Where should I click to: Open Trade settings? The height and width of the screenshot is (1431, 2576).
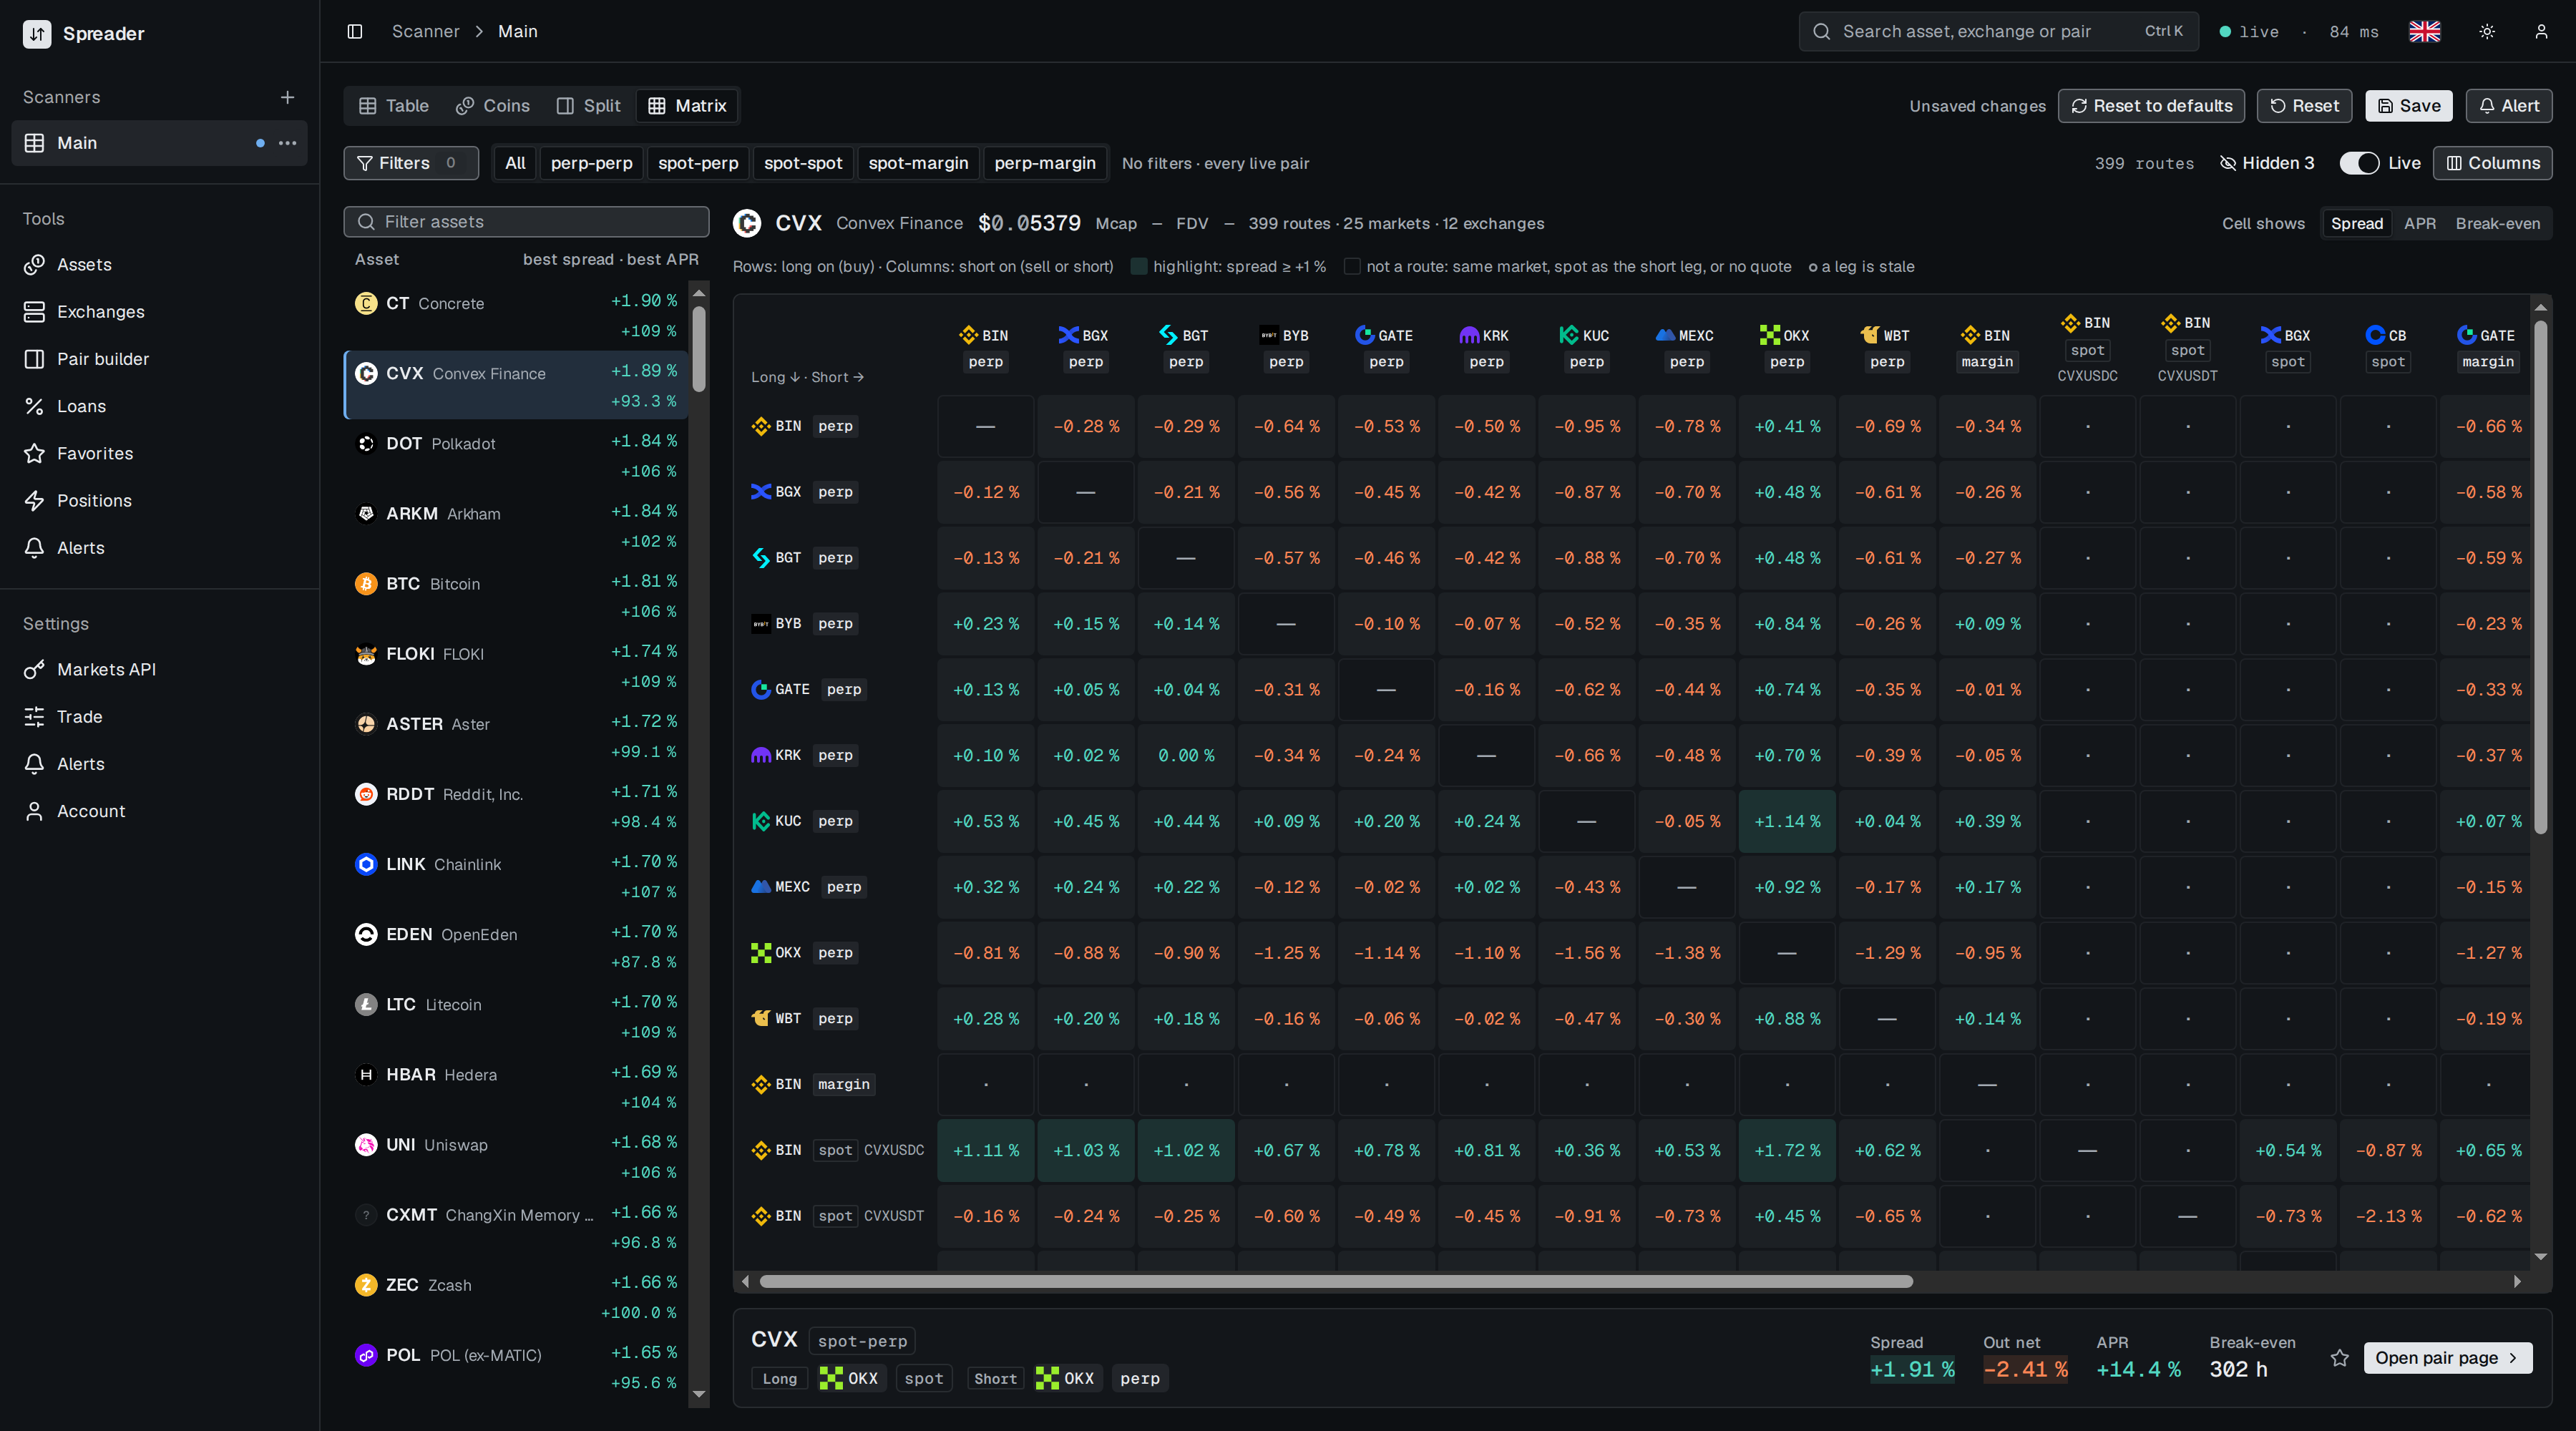pos(160,716)
